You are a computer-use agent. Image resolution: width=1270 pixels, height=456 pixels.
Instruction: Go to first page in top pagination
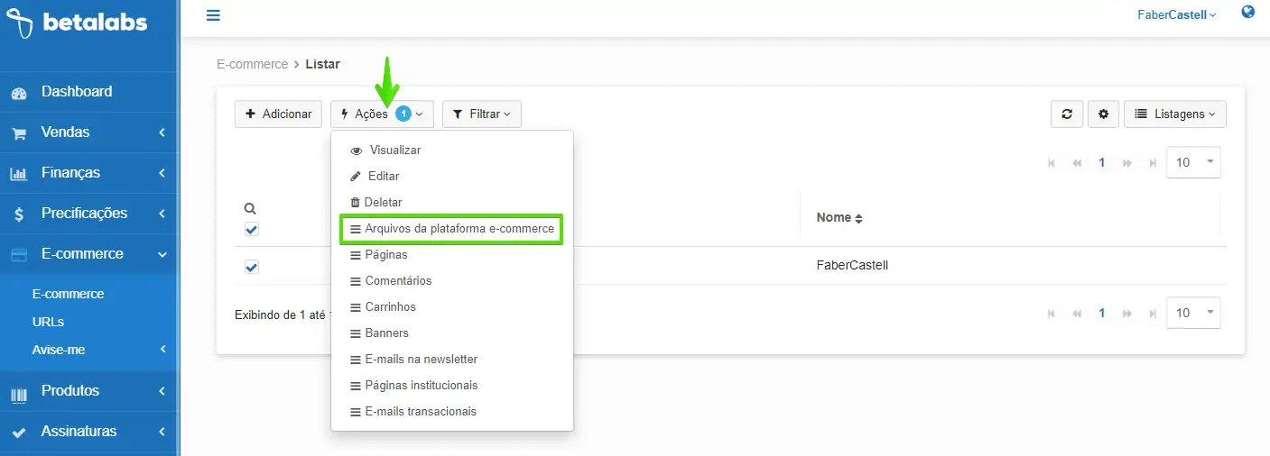(x=1051, y=163)
